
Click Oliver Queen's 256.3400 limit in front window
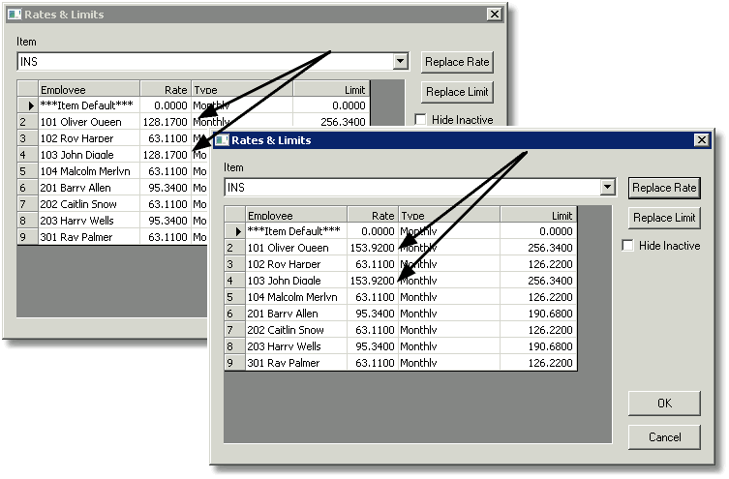(x=538, y=248)
